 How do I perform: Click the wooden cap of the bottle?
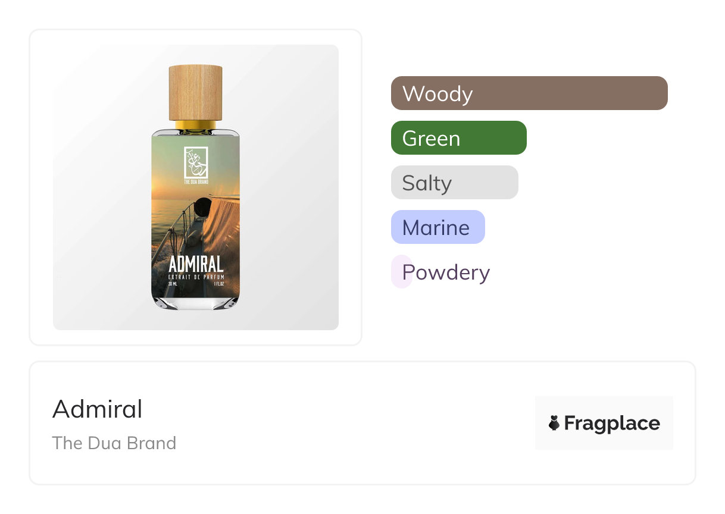(x=195, y=92)
